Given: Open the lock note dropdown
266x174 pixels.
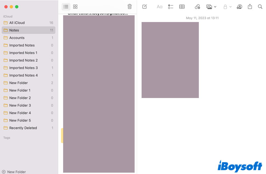Looking at the screenshot, I should (x=227, y=7).
